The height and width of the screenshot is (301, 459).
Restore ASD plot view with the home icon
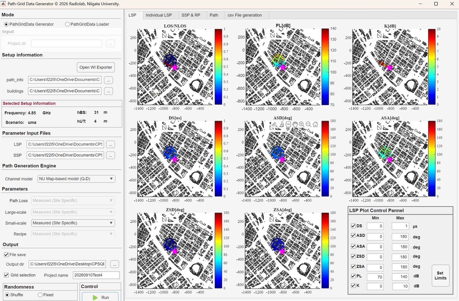[x=315, y=124]
